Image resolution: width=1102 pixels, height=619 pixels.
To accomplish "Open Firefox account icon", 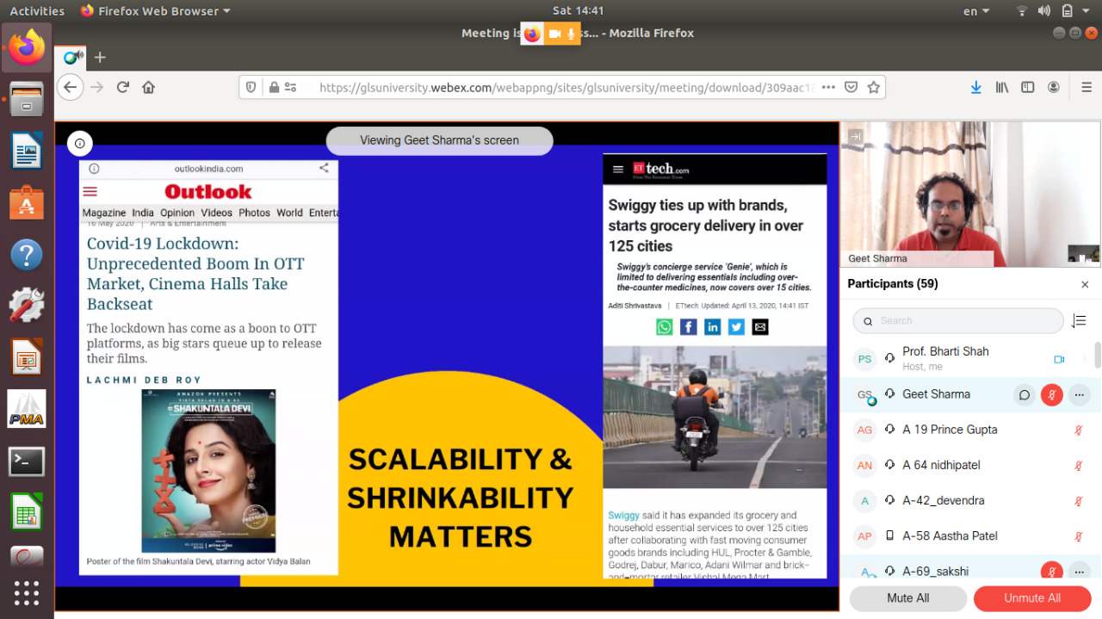I will 1053,87.
